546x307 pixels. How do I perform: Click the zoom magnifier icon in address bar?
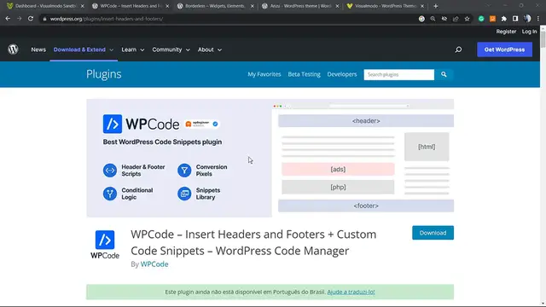(433, 19)
